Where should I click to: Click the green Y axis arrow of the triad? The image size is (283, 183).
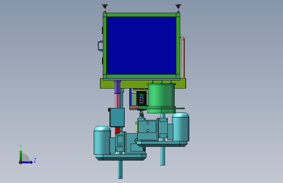[x=21, y=156]
